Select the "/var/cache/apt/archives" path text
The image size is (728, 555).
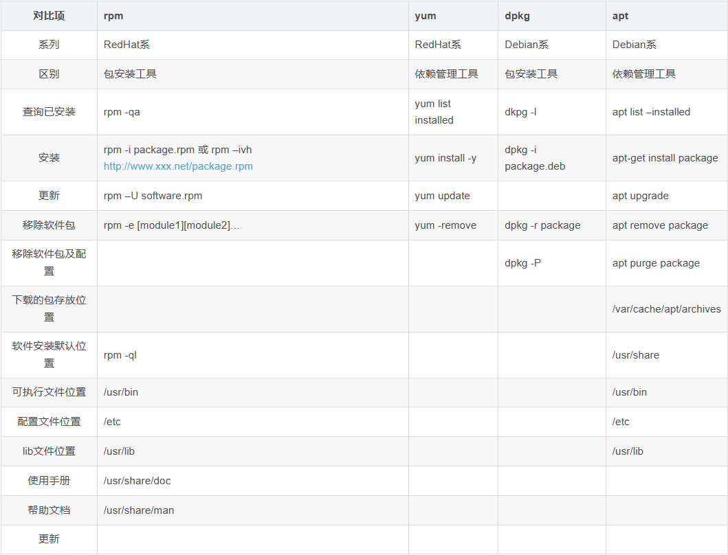666,309
